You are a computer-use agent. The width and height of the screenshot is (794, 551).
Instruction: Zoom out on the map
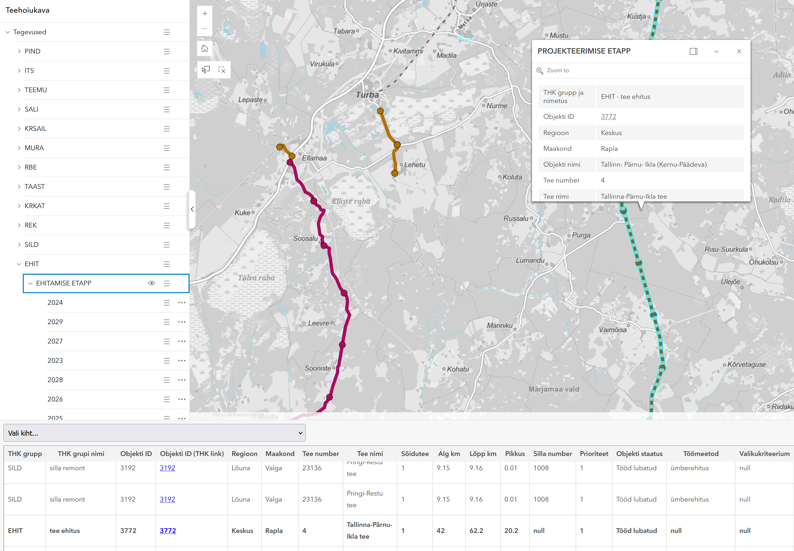click(x=205, y=29)
